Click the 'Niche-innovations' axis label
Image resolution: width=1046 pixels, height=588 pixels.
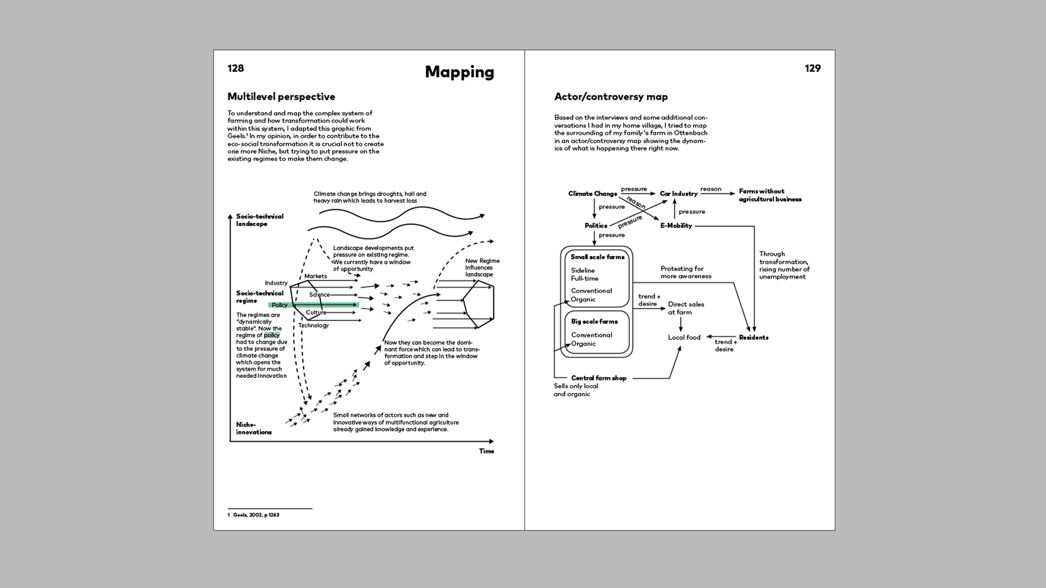pos(253,428)
